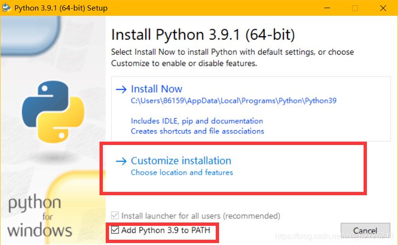Close the Python 3.9.1 Setup window
398x245 pixels.
click(x=383, y=8)
